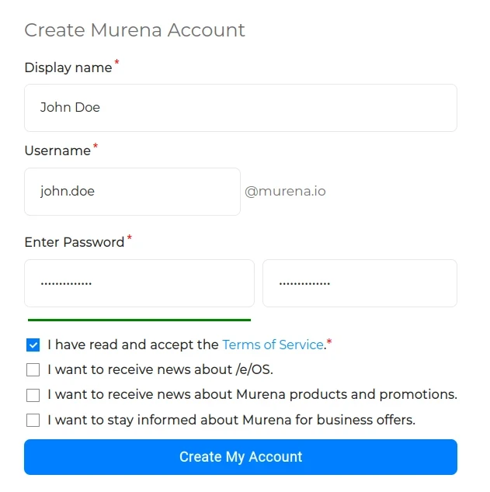Screen dimensions: 490x492
Task: Click the confirm password field on the right
Action: pos(360,283)
